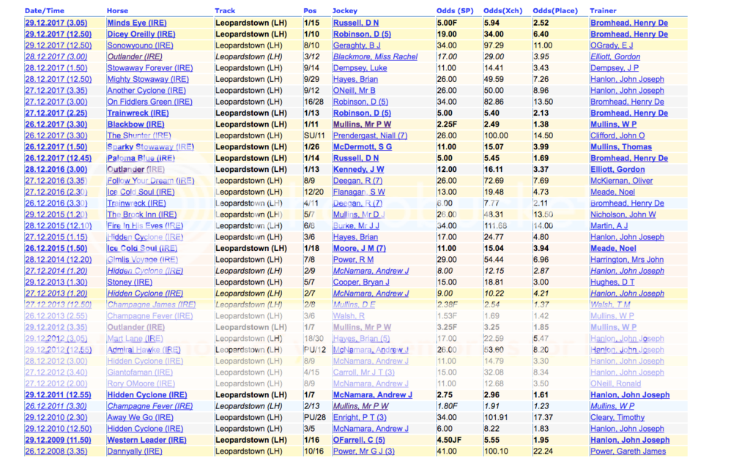The width and height of the screenshot is (750, 461).
Task: Click the Odds (SP) column header
Action: point(455,11)
